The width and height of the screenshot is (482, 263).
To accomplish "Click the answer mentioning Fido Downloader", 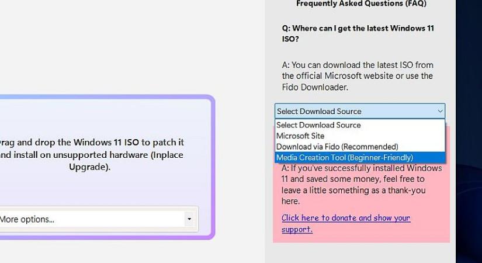I will [358, 76].
